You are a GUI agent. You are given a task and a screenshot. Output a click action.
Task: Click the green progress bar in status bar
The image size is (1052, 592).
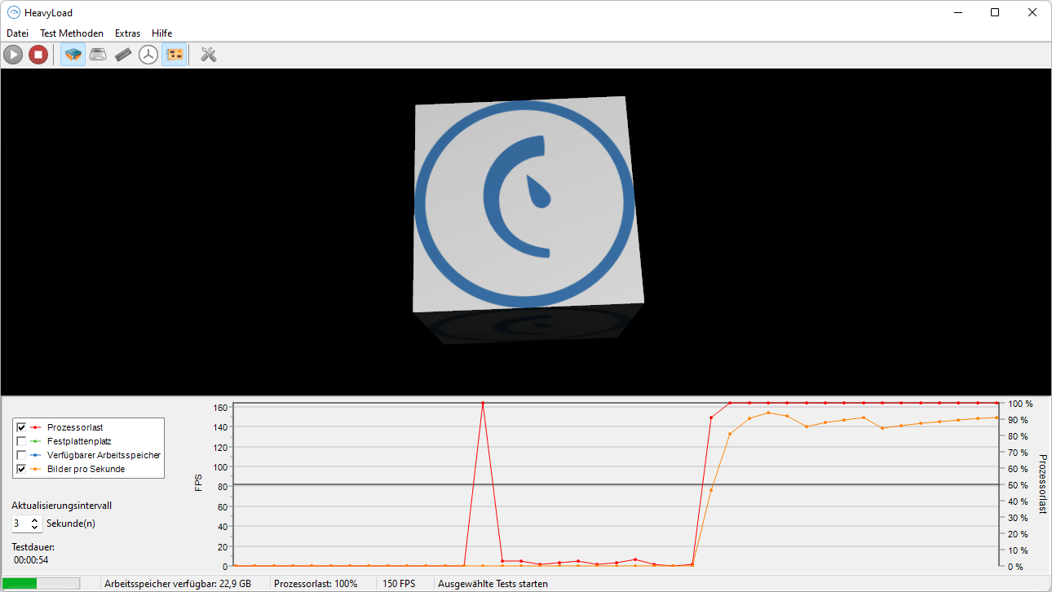pyautogui.click(x=42, y=584)
